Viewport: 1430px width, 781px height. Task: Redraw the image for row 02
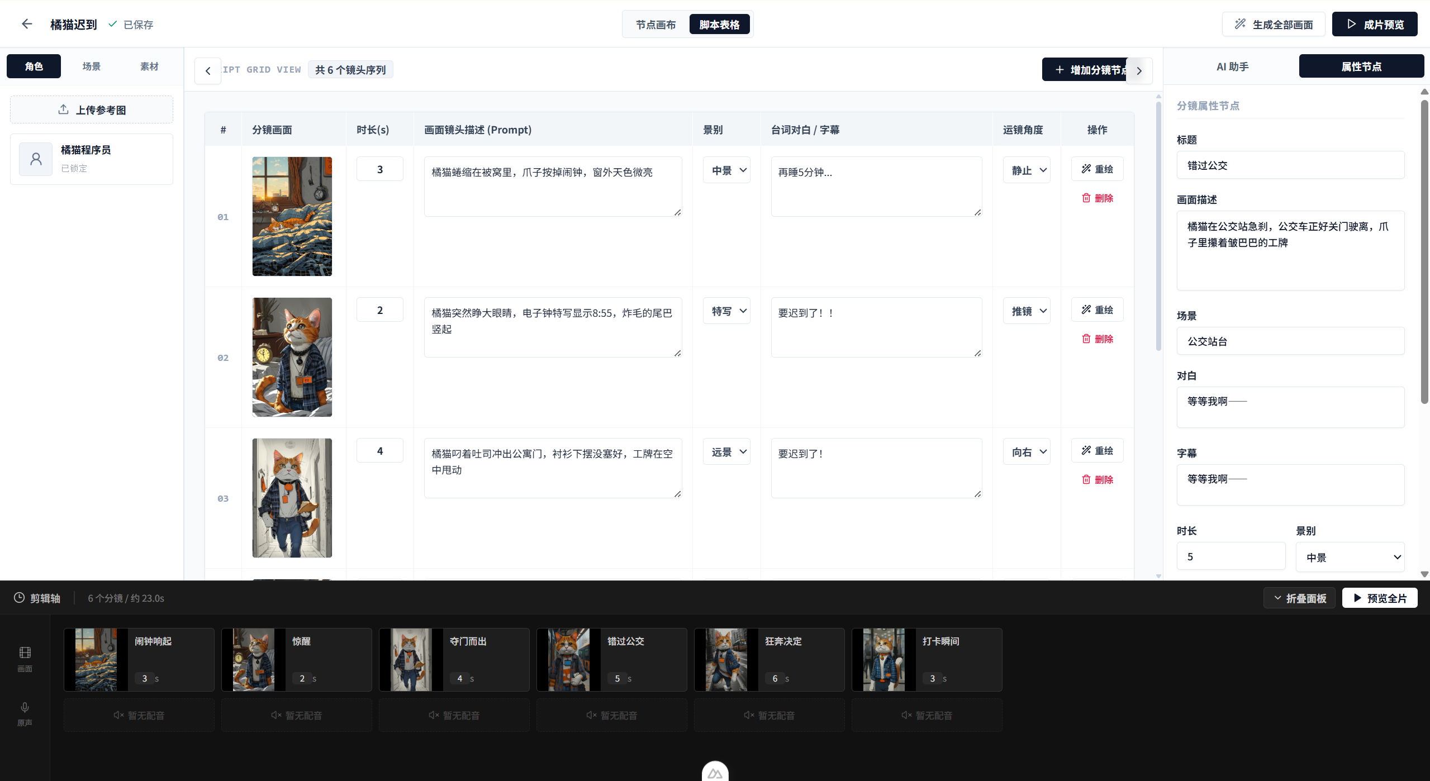click(1098, 309)
